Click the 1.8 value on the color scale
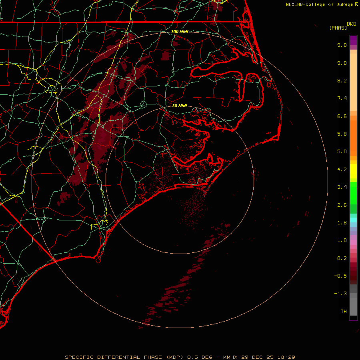The height and width of the screenshot is (360, 360). (342, 223)
